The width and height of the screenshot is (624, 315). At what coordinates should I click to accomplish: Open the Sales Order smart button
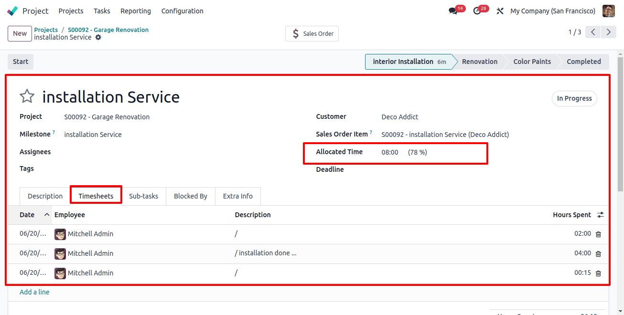click(312, 33)
